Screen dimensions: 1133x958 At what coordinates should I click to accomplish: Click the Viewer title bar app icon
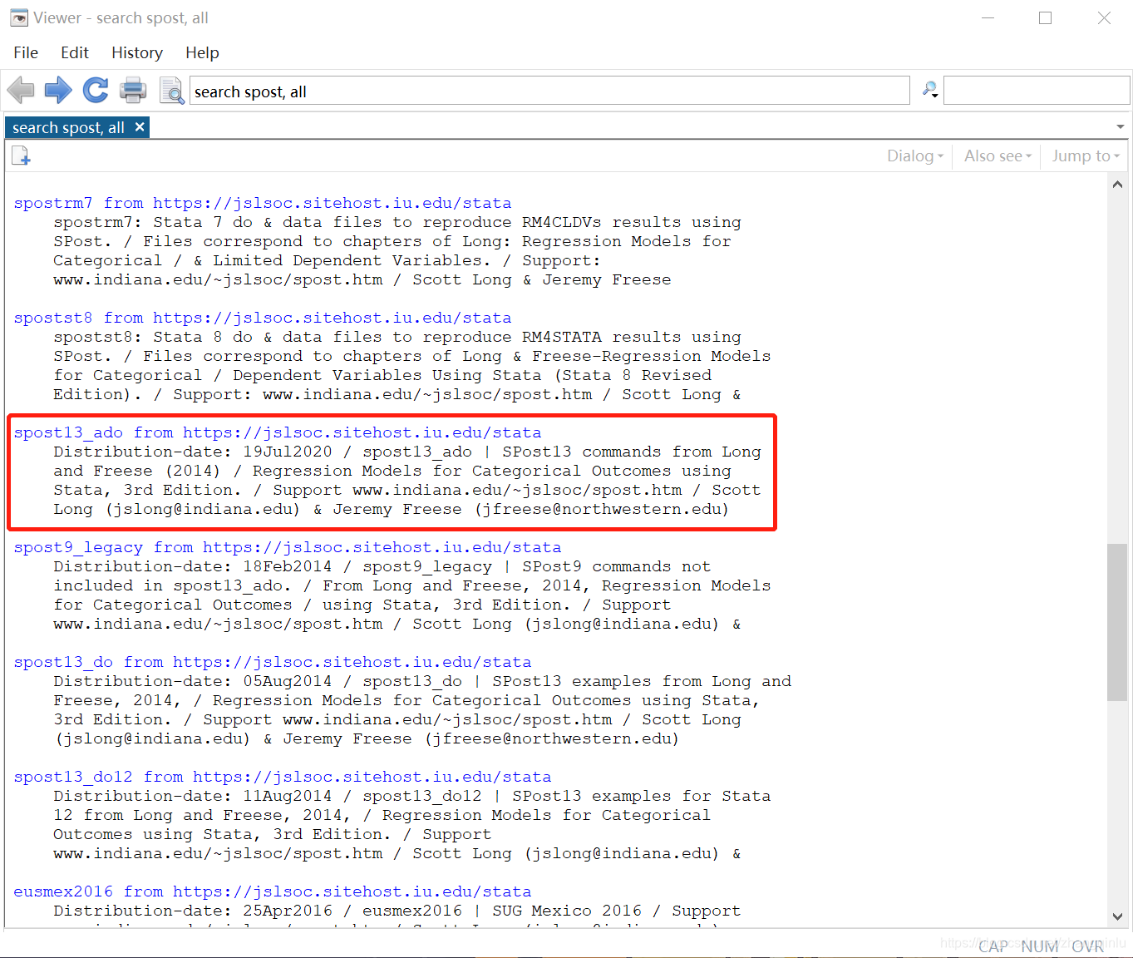click(x=18, y=17)
